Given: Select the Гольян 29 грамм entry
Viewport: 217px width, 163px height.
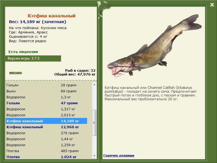Looking at the screenshot, I should [x=46, y=85].
